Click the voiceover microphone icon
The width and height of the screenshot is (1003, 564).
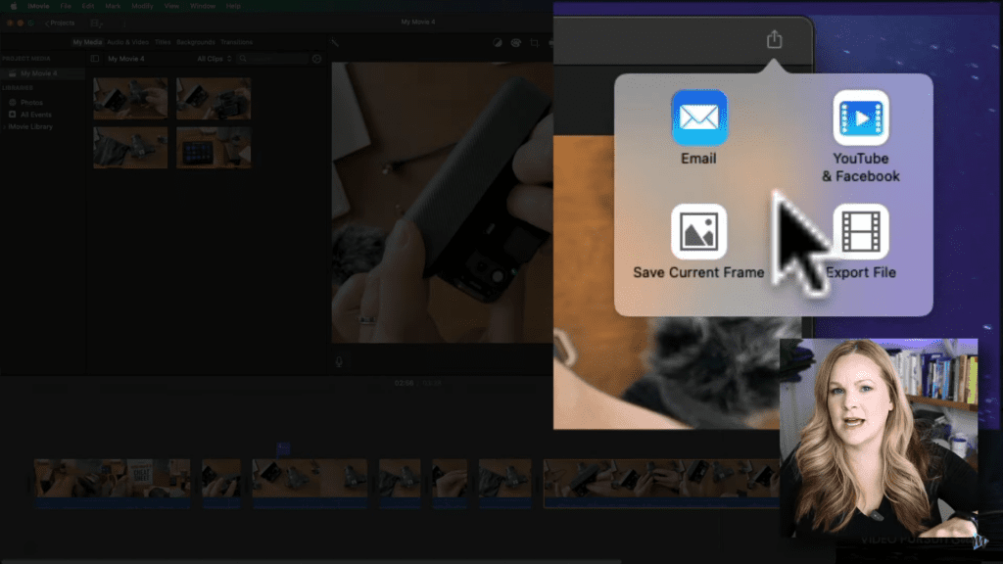[x=339, y=362]
